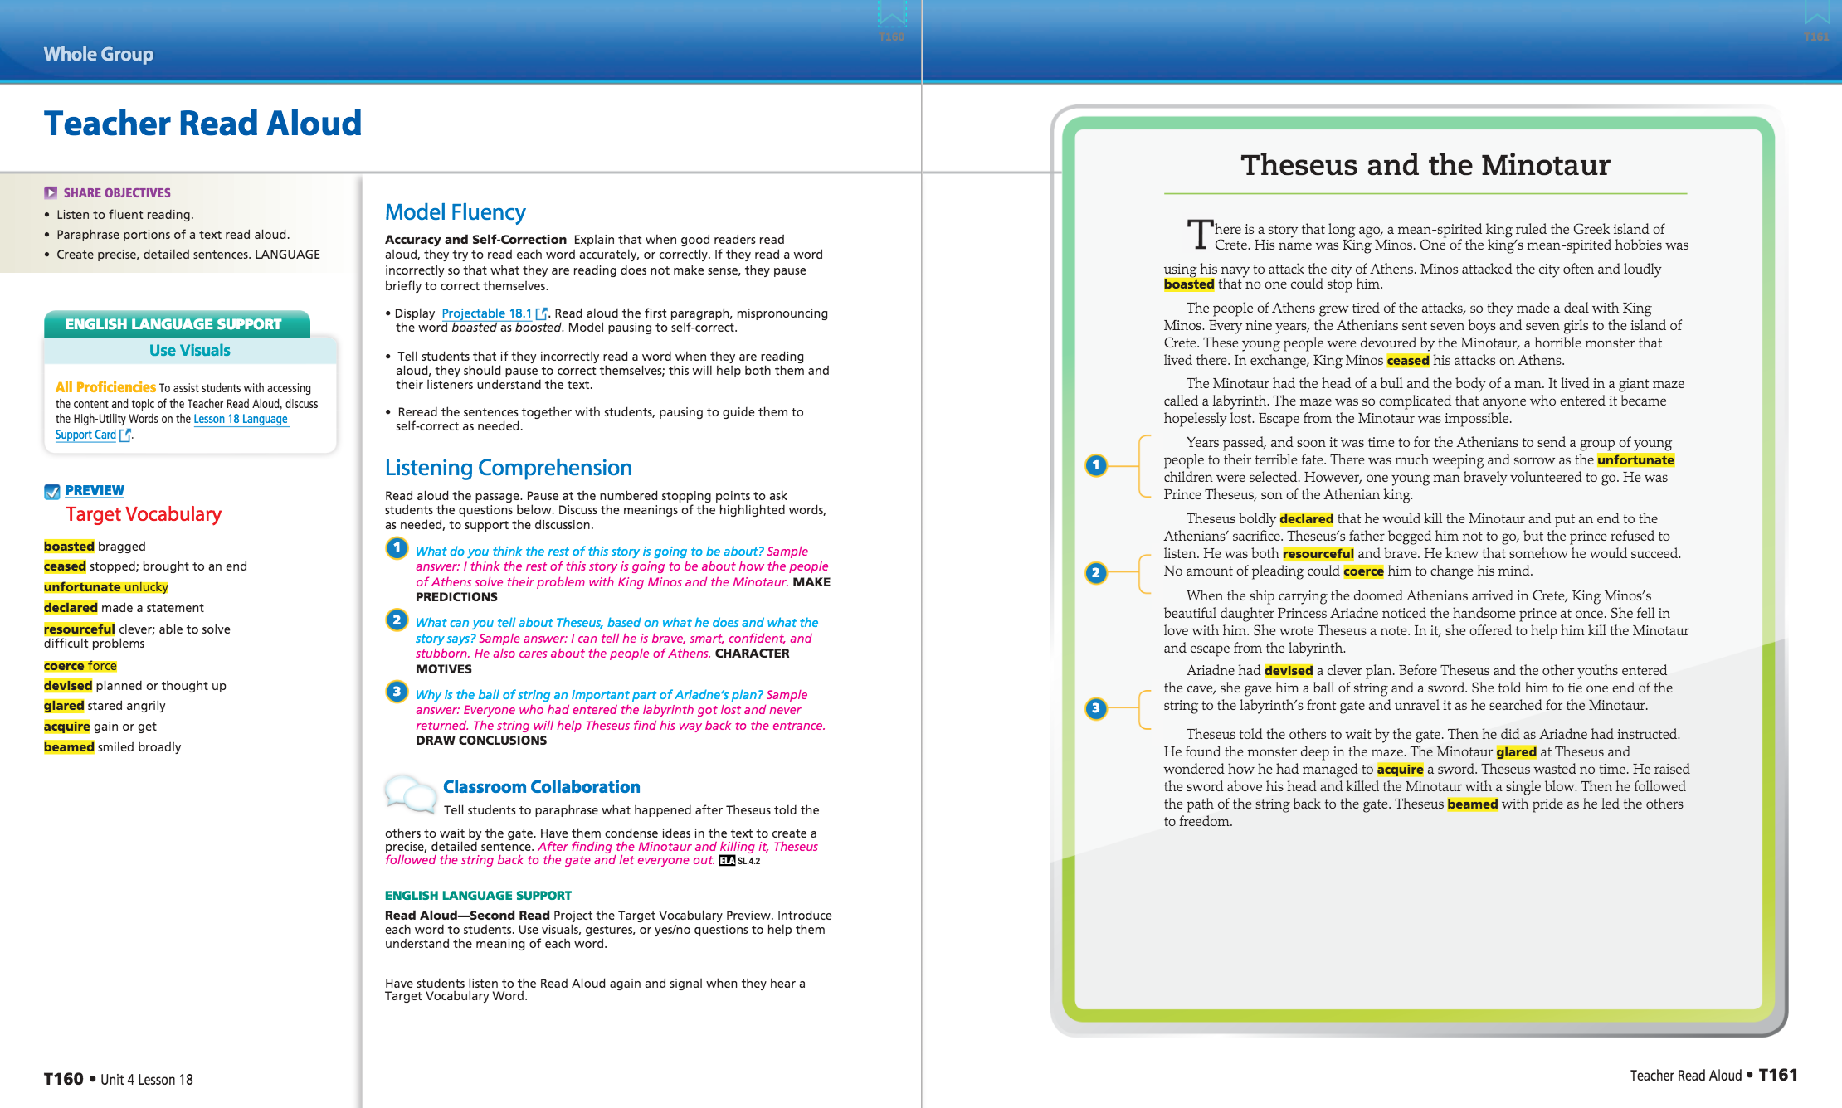
Task: Open the Projectable 18.1 link
Action: point(486,313)
